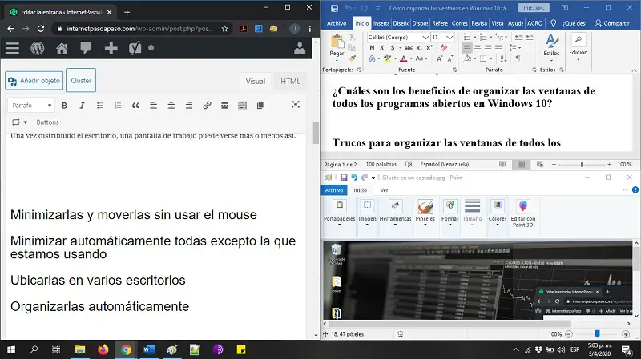Insert blockquote in WordPress editor
The width and height of the screenshot is (641, 359).
135,106
